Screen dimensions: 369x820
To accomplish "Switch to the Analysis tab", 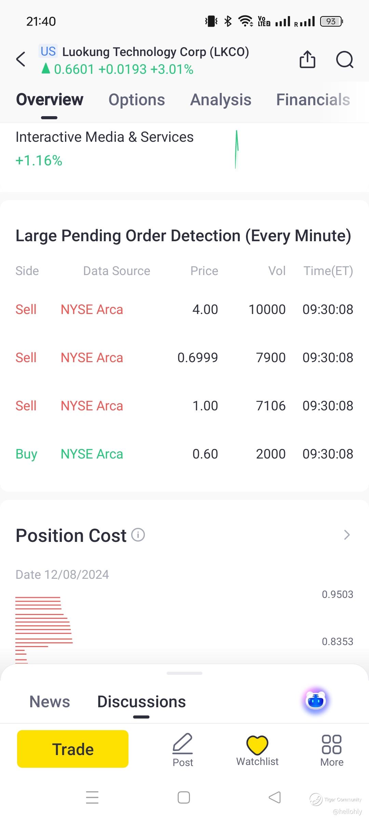I will point(221,100).
